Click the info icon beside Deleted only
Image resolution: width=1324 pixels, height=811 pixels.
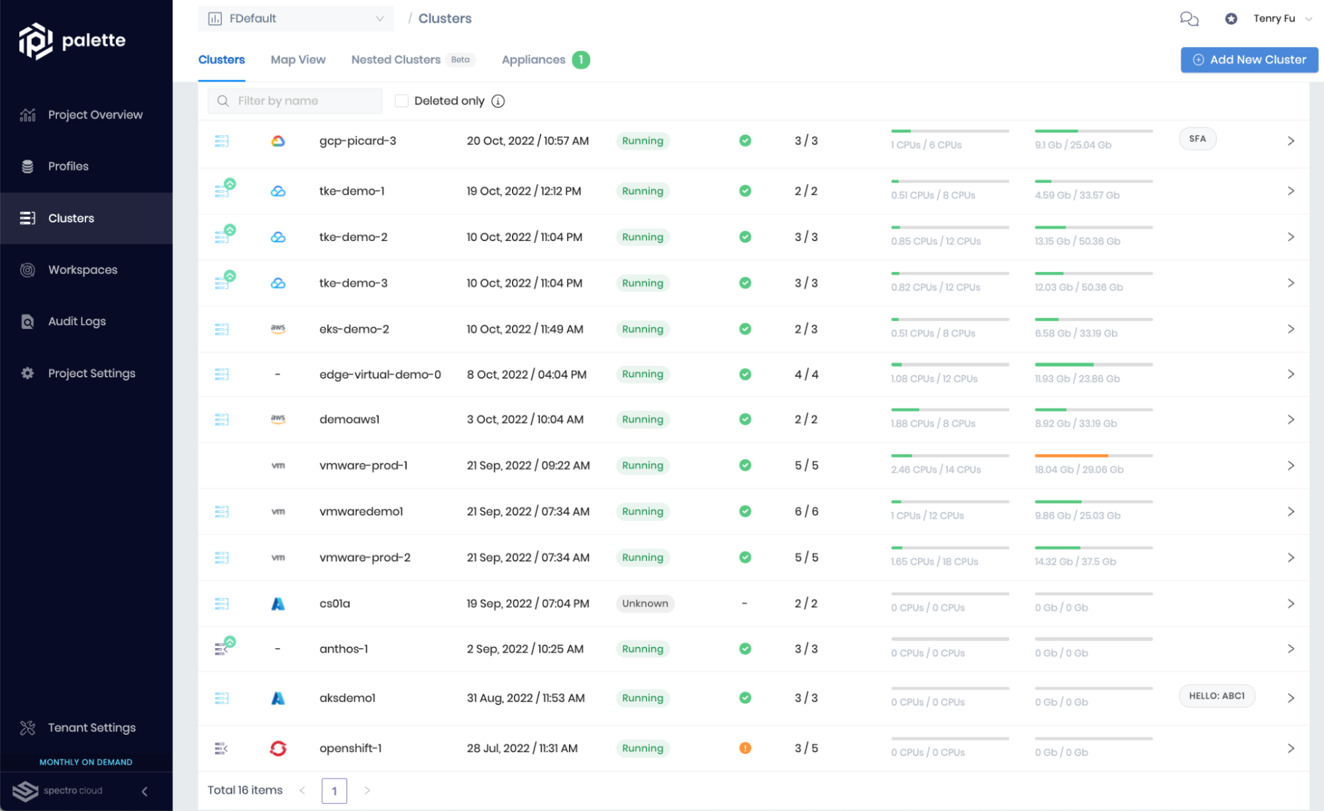498,101
